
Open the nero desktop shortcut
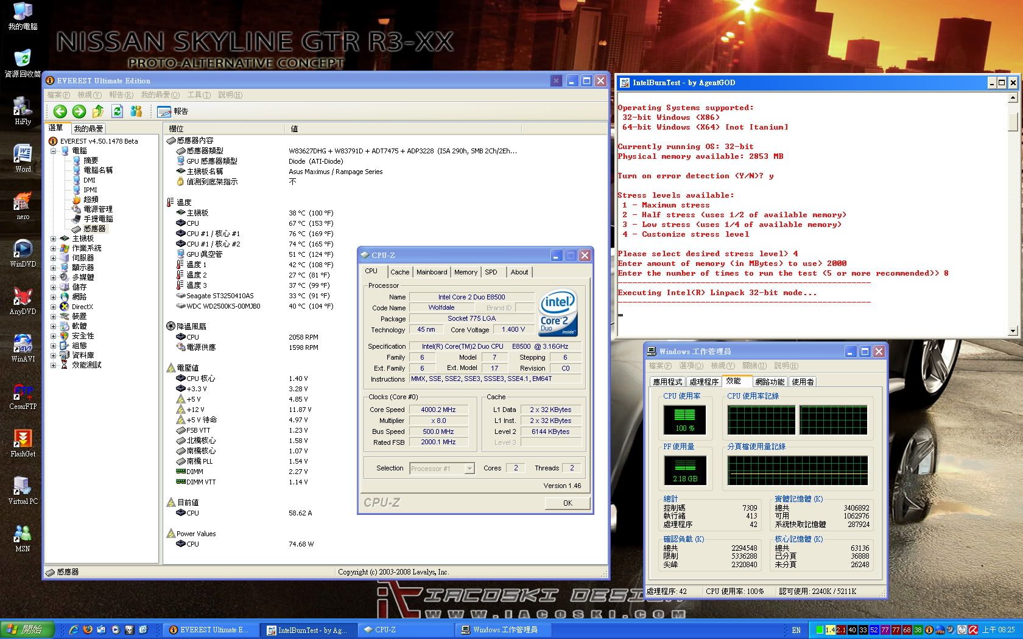click(23, 206)
